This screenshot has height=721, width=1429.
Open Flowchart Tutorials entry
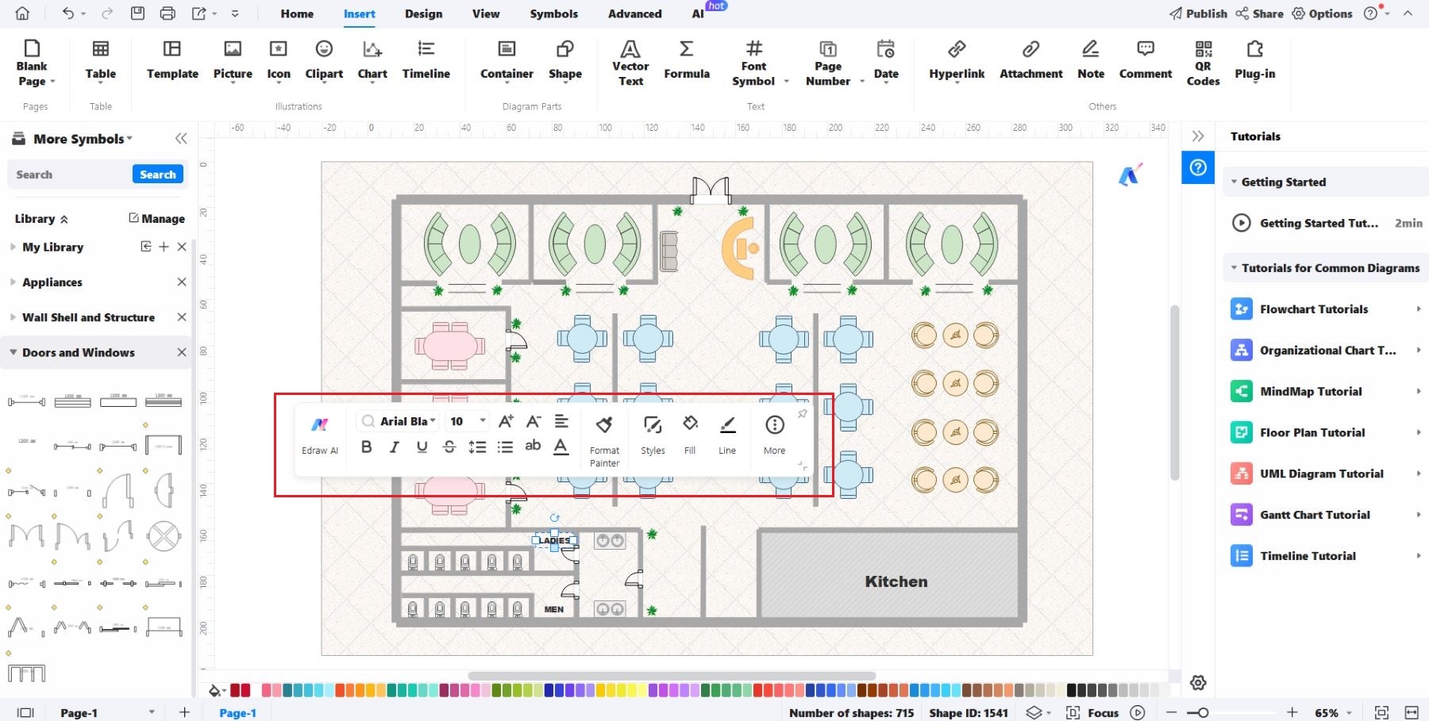point(1324,309)
